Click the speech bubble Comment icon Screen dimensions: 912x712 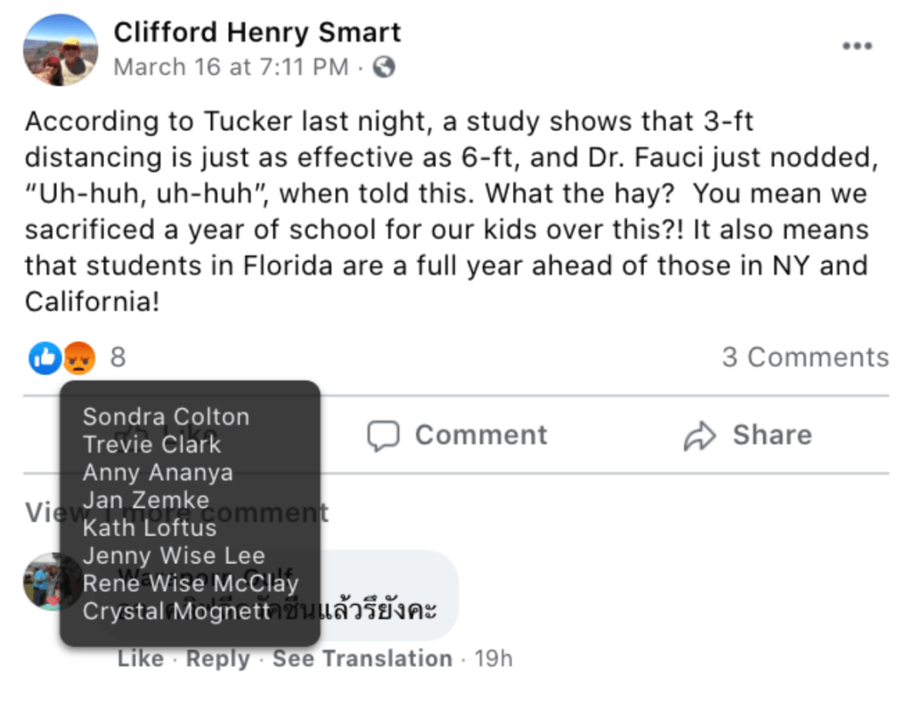pyautogui.click(x=383, y=436)
